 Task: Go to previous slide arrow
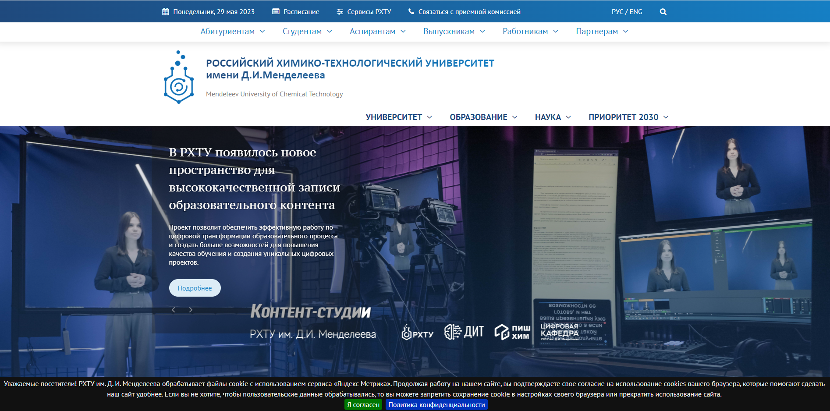pos(174,310)
